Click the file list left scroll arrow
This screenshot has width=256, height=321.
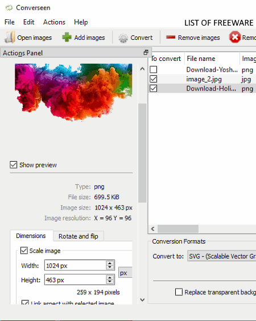click(x=152, y=229)
